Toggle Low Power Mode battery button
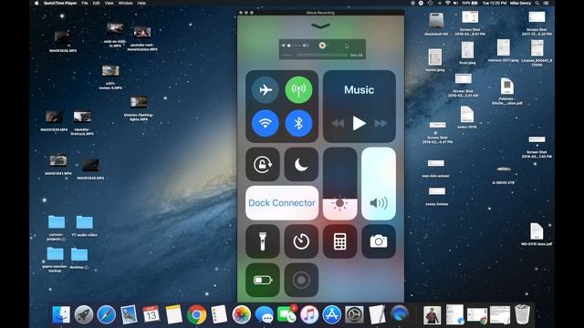The width and height of the screenshot is (584, 328). [x=263, y=280]
